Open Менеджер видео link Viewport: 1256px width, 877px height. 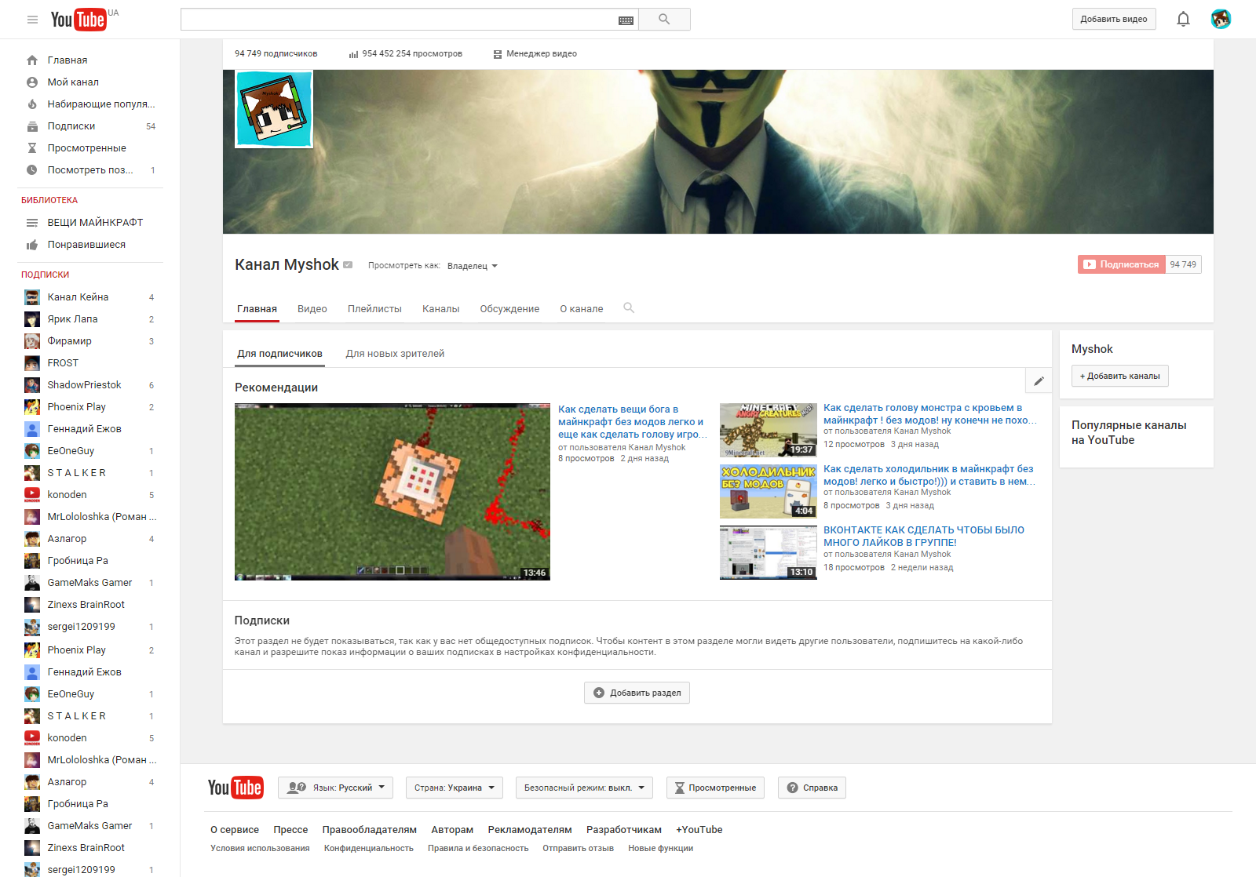coord(535,54)
